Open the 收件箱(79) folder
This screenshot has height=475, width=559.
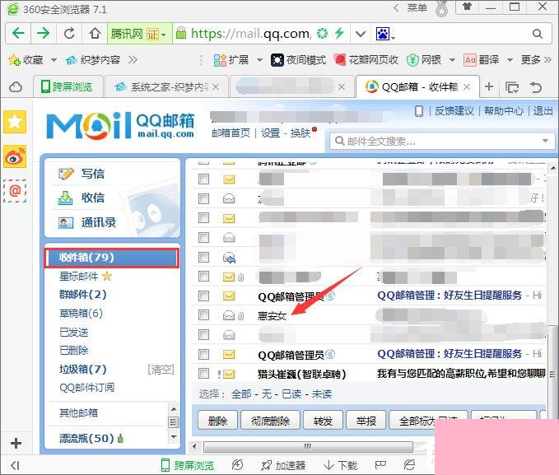click(112, 258)
